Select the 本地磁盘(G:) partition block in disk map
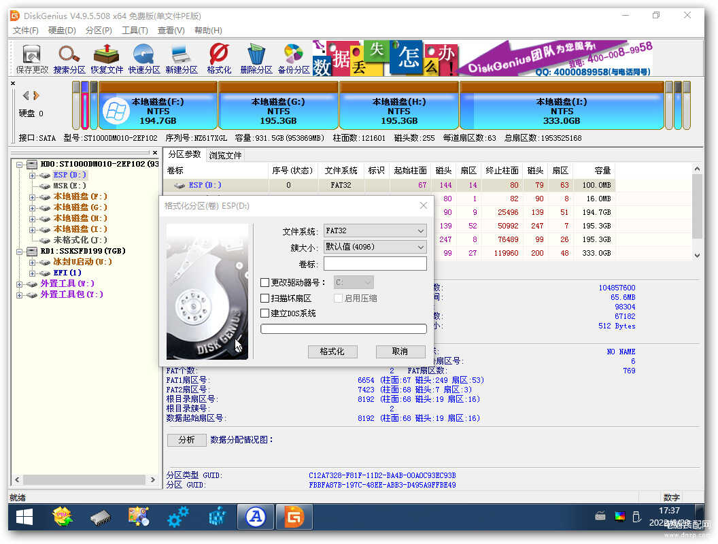The height and width of the screenshot is (544, 718). 278,106
